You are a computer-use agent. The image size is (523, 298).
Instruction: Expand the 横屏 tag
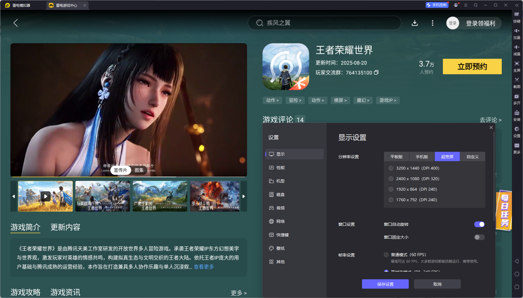(340, 100)
